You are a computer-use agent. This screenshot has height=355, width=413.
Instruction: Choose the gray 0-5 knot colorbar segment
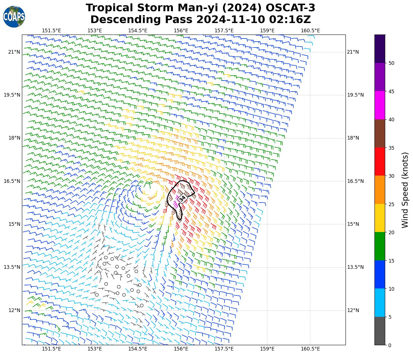pos(380,331)
